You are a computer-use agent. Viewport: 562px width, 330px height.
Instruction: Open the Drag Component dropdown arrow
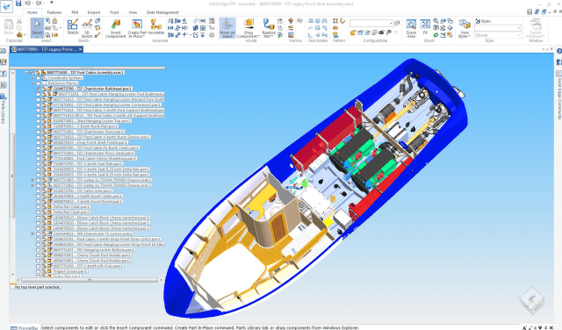click(x=258, y=36)
